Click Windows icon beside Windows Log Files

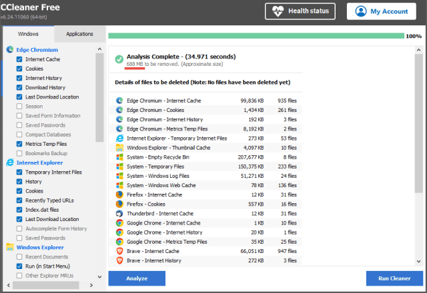pyautogui.click(x=119, y=176)
